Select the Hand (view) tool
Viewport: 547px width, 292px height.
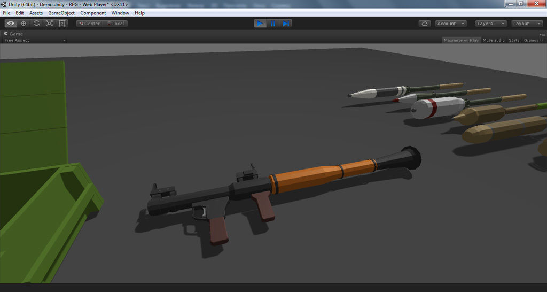click(x=11, y=24)
